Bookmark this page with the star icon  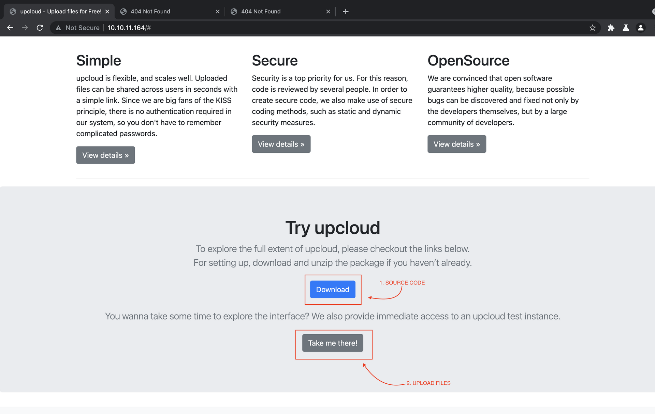click(x=593, y=28)
